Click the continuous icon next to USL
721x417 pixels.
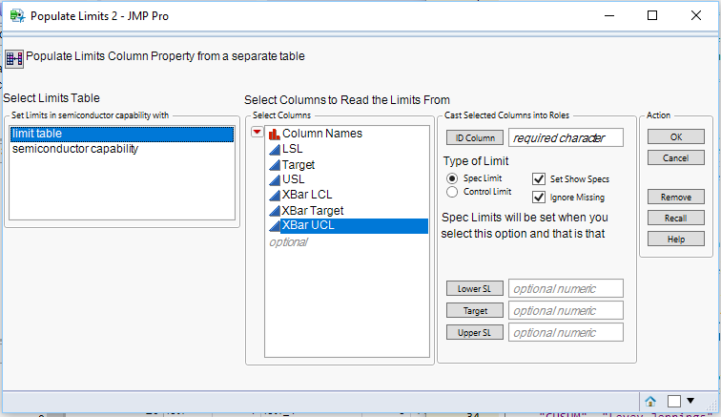(275, 179)
